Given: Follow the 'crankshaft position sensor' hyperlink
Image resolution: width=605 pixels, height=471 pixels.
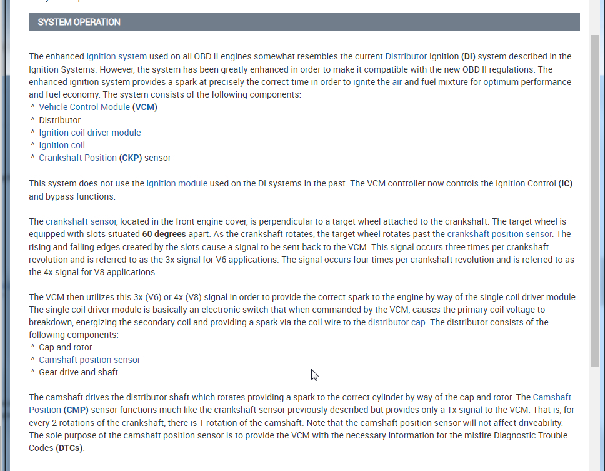Looking at the screenshot, I should point(499,234).
